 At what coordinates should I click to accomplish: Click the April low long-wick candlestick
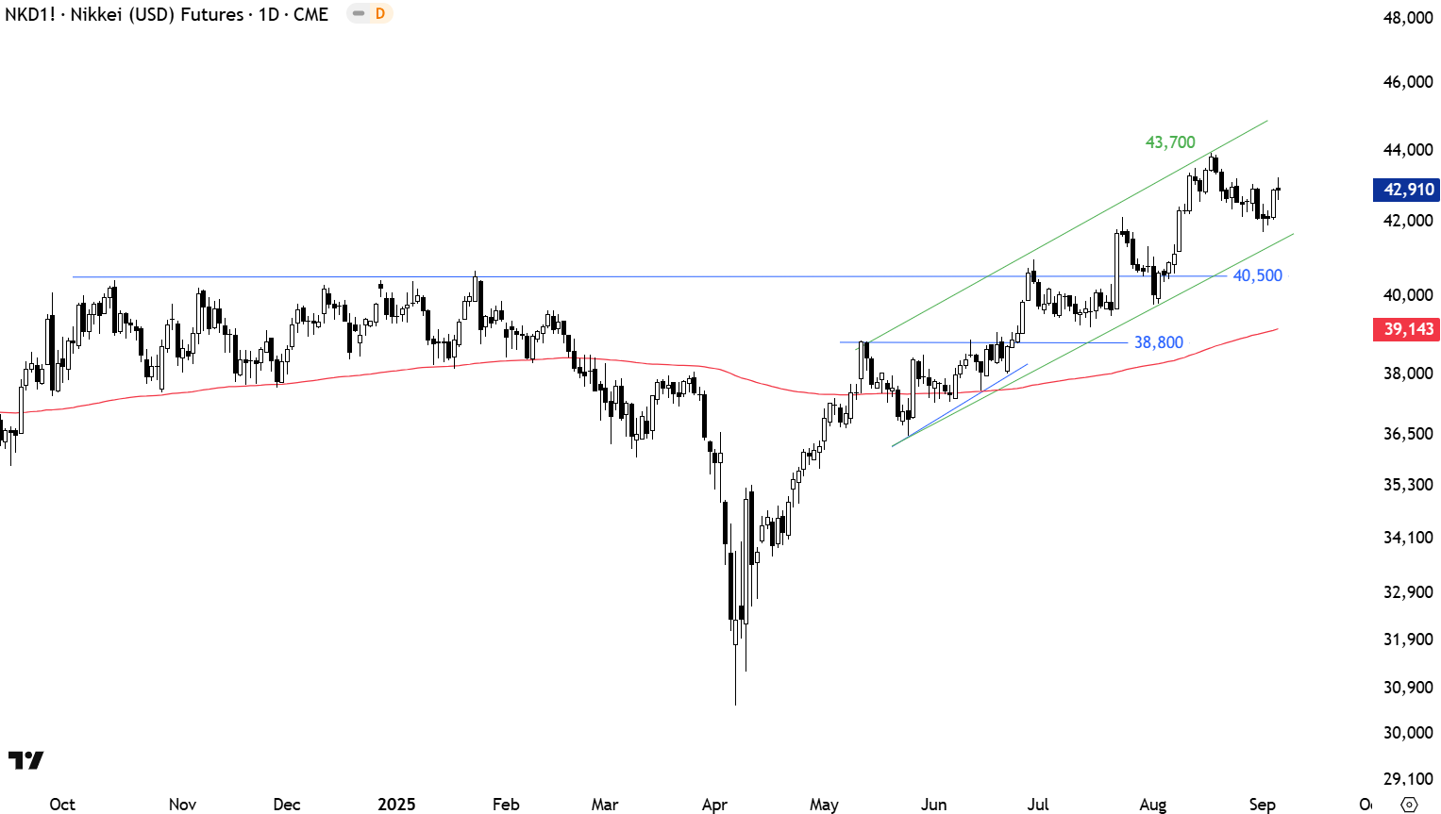click(735, 670)
